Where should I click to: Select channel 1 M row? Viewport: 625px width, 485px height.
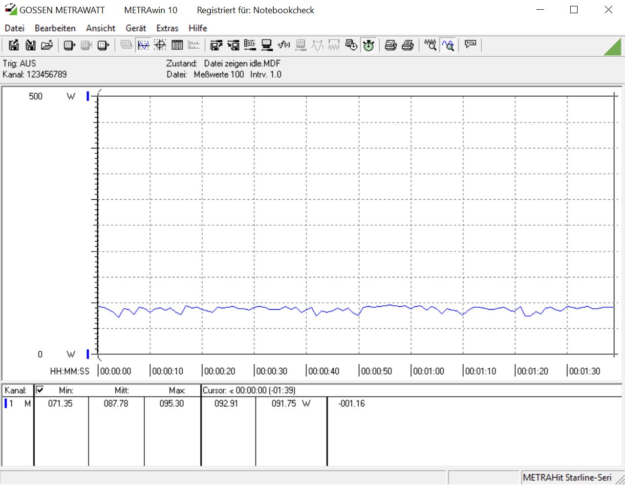(x=18, y=403)
